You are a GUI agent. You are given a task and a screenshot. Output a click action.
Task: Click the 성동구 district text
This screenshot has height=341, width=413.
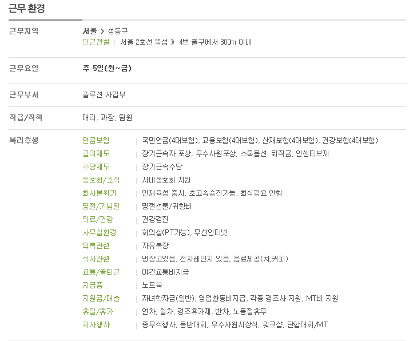[118, 31]
